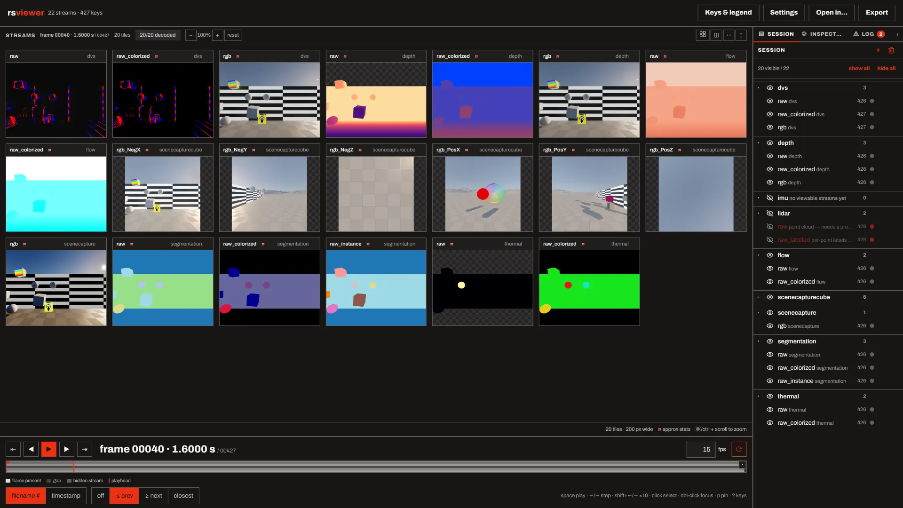The width and height of the screenshot is (903, 508).
Task: Collapse the dvs group
Action: [759, 88]
